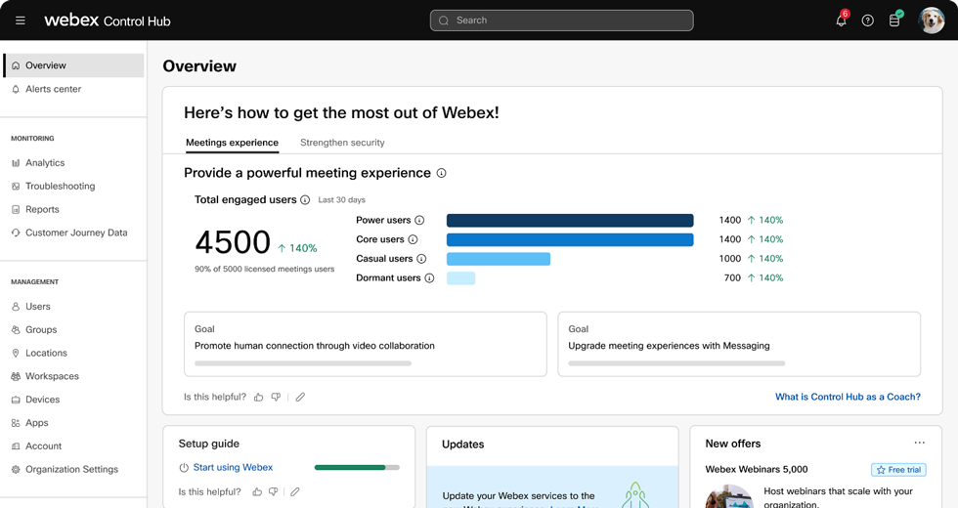Image resolution: width=958 pixels, height=508 pixels.
Task: Open goal card about video collaboration
Action: pyautogui.click(x=366, y=344)
